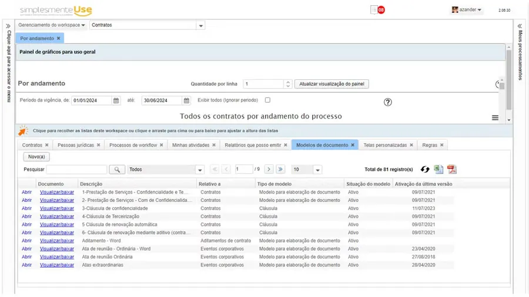Switch to the Contratos list tab
This screenshot has width=529, height=297.
(32, 145)
